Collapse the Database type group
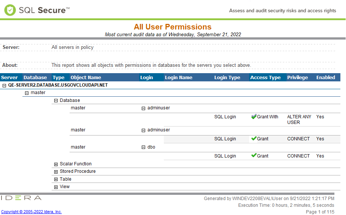 coord(56,100)
